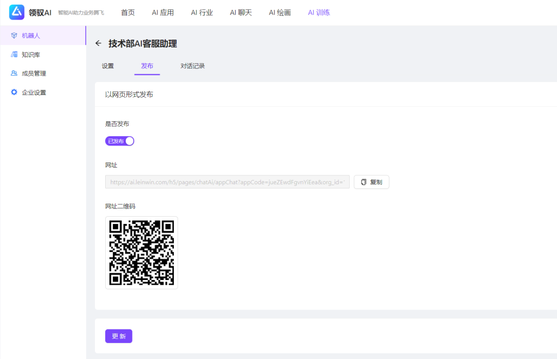The image size is (557, 359).
Task: Switch to the 对话记录 tab
Action: click(x=192, y=66)
